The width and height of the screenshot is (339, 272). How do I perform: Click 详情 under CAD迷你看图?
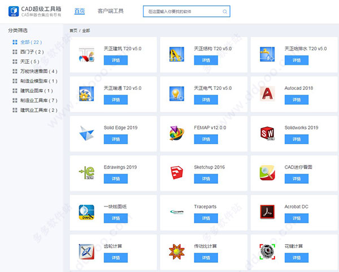[x=297, y=179]
